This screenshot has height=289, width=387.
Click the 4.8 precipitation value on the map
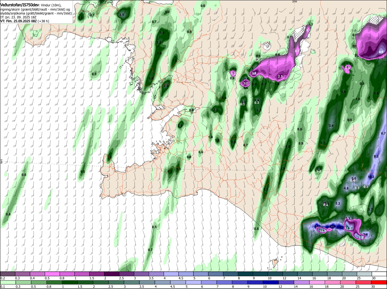346,188
